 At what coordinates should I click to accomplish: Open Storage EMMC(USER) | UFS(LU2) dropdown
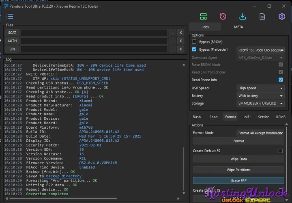point(260,104)
